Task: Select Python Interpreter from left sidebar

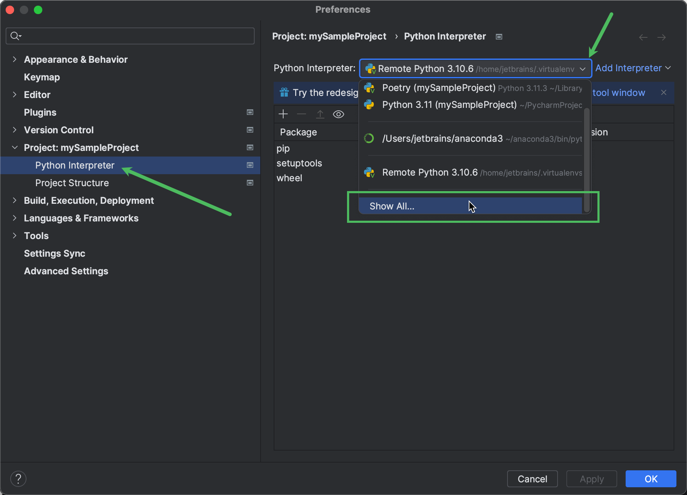Action: click(75, 165)
